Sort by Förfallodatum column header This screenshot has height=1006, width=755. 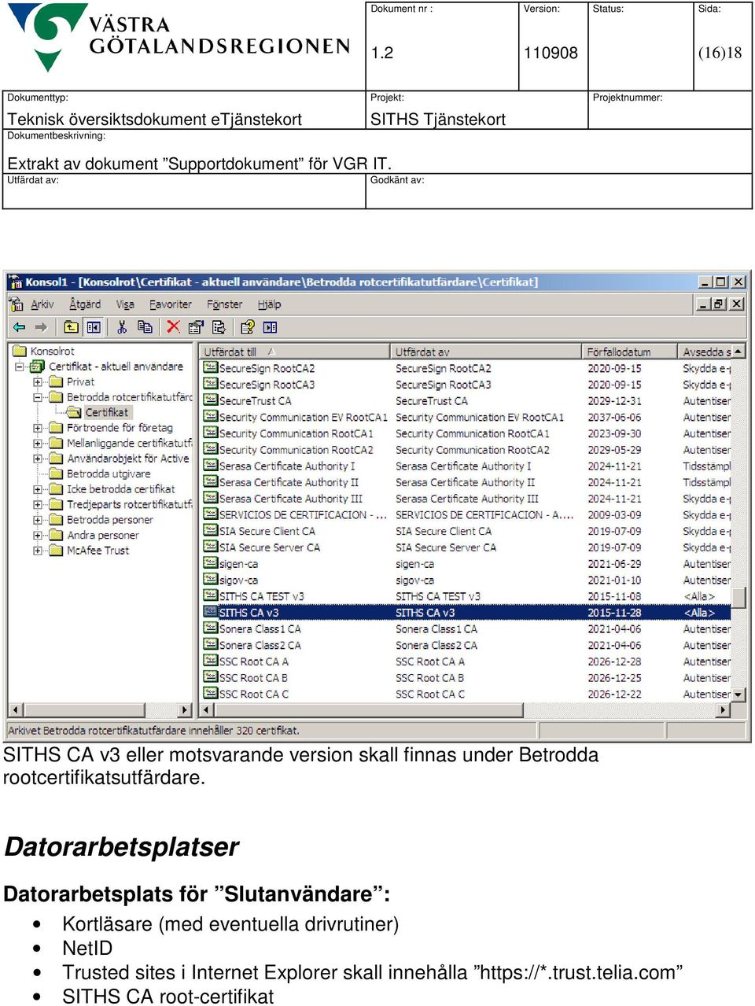[x=629, y=352]
